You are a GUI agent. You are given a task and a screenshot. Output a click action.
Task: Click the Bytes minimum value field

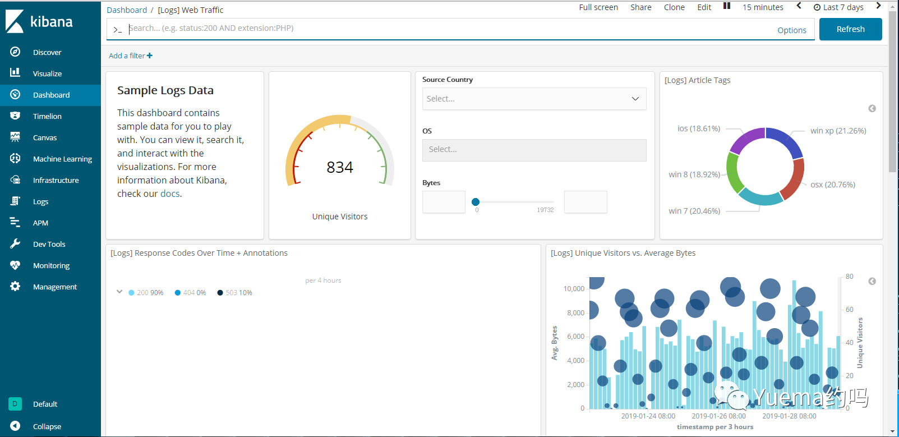(x=444, y=202)
